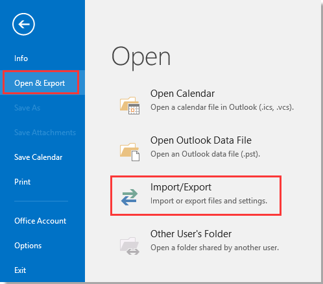Open Outlook Options
This screenshot has width=323, height=284.
point(28,246)
